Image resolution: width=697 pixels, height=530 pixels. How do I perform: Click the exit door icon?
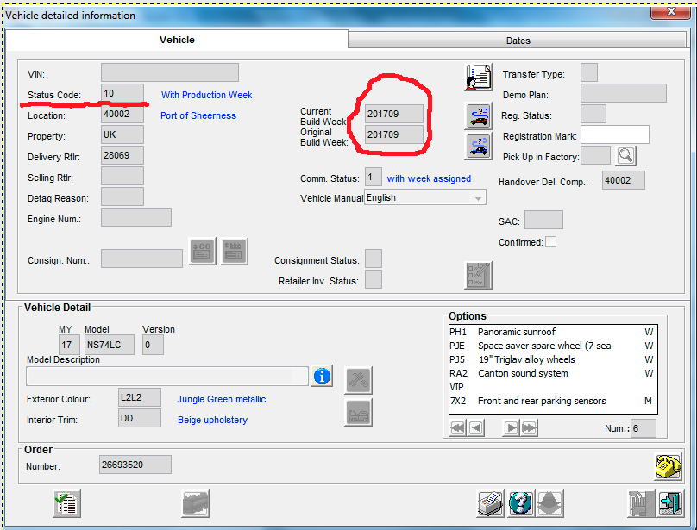670,504
